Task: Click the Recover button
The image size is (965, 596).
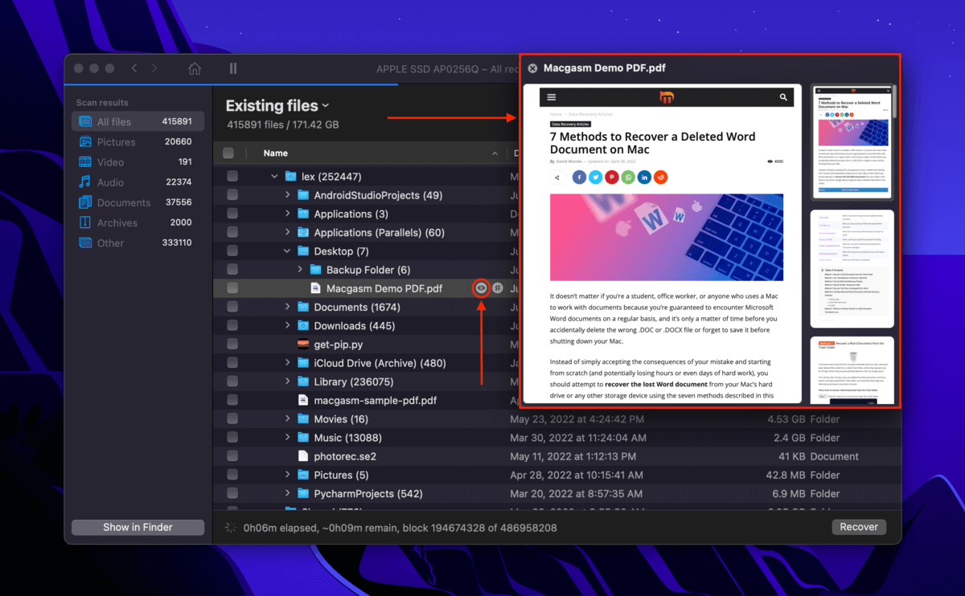Action: [x=859, y=528]
